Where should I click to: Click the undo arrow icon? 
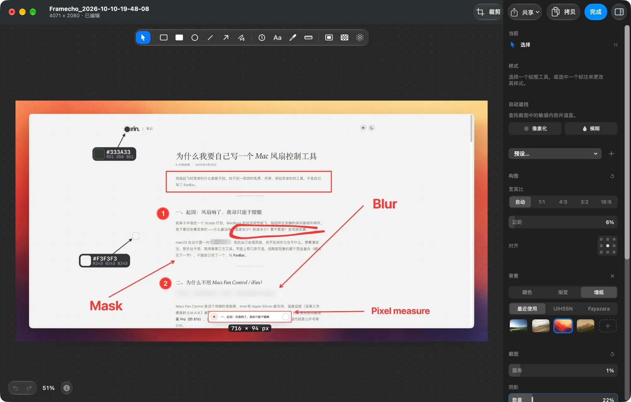[16, 388]
